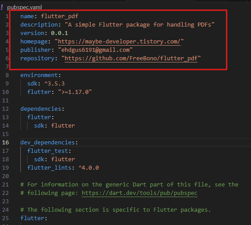This screenshot has width=251, height=225.
Task: Click line number 8 in the gutter
Action: click(7, 75)
